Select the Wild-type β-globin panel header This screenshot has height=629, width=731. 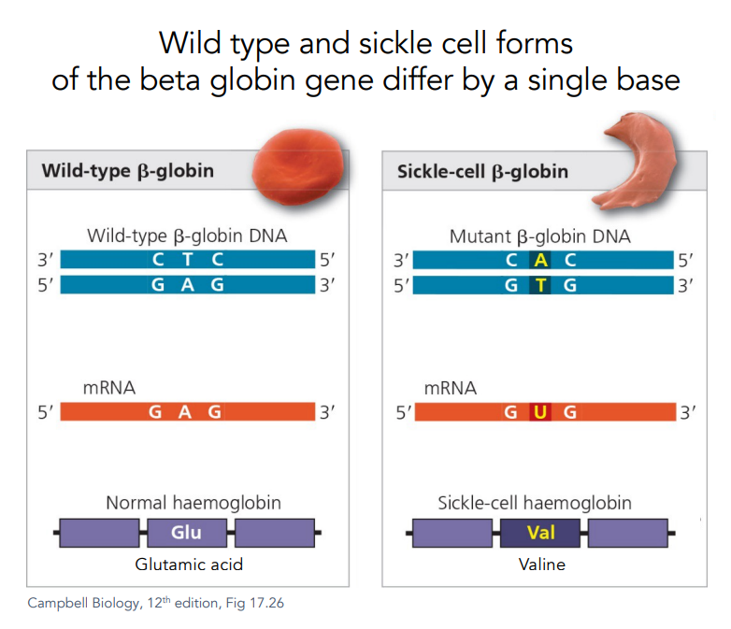(128, 171)
